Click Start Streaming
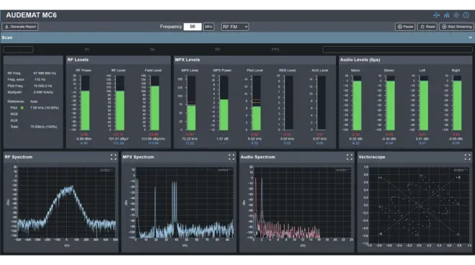475x265 pixels. (456, 27)
